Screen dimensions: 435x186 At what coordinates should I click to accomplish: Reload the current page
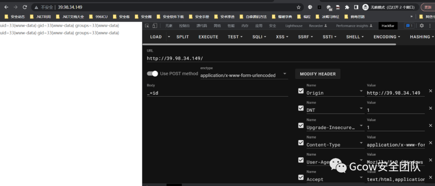[x=25, y=7]
